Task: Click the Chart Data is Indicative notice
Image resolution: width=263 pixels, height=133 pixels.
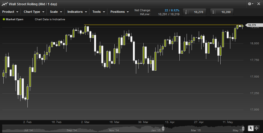Action: (x=50, y=19)
